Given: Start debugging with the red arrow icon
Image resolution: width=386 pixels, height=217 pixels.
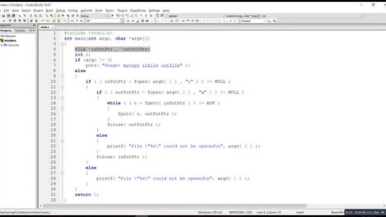Looking at the screenshot, I should pos(113,16).
